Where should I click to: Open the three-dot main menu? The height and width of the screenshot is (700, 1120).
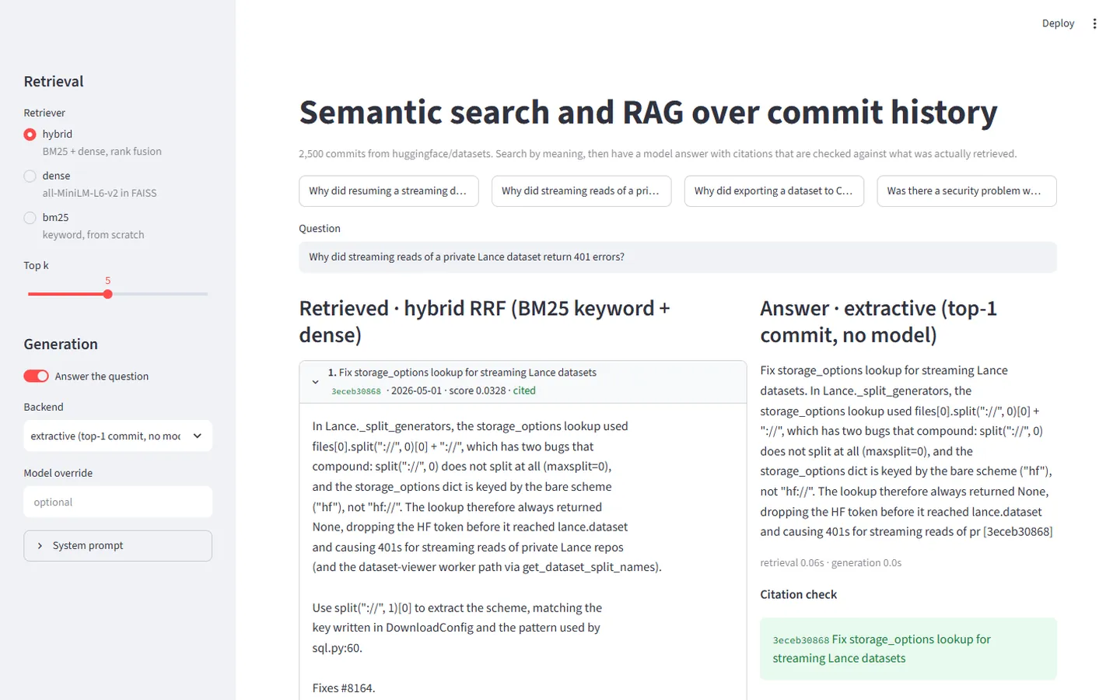point(1094,23)
